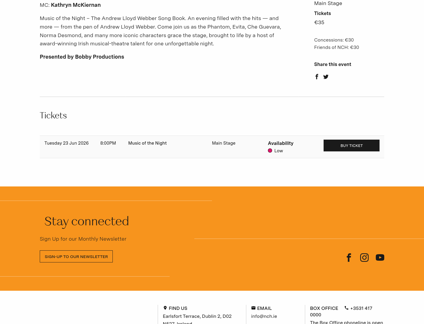This screenshot has width=424, height=324.
Task: Click the Music of the Night event title
Action: coord(148,143)
